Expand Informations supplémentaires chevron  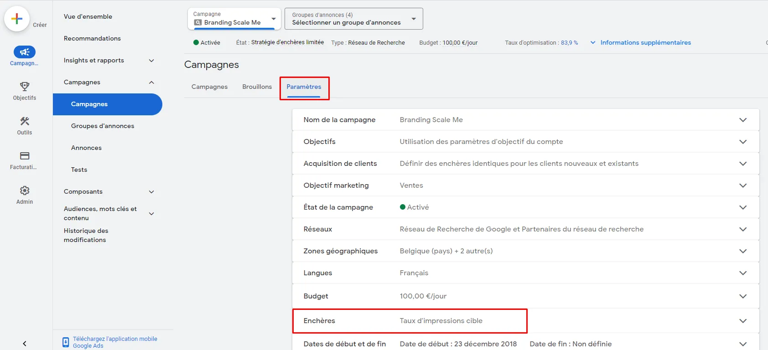coord(593,42)
